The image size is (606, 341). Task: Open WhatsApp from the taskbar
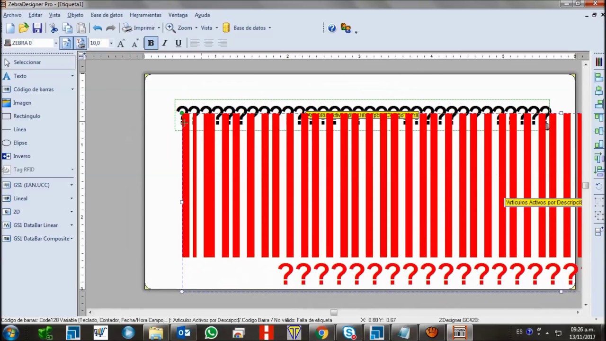211,333
